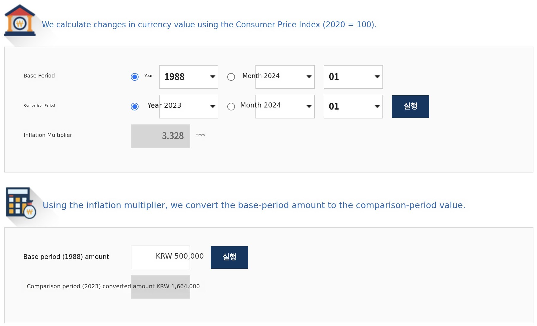The width and height of the screenshot is (537, 326).
Task: Click the bank building won icon
Action: (x=20, y=20)
